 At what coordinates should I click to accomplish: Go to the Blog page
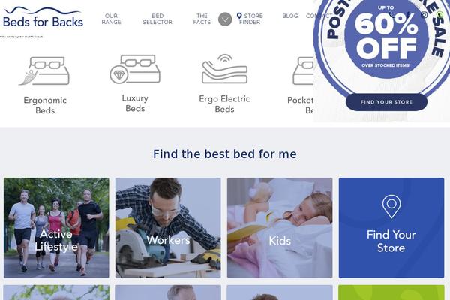290,16
